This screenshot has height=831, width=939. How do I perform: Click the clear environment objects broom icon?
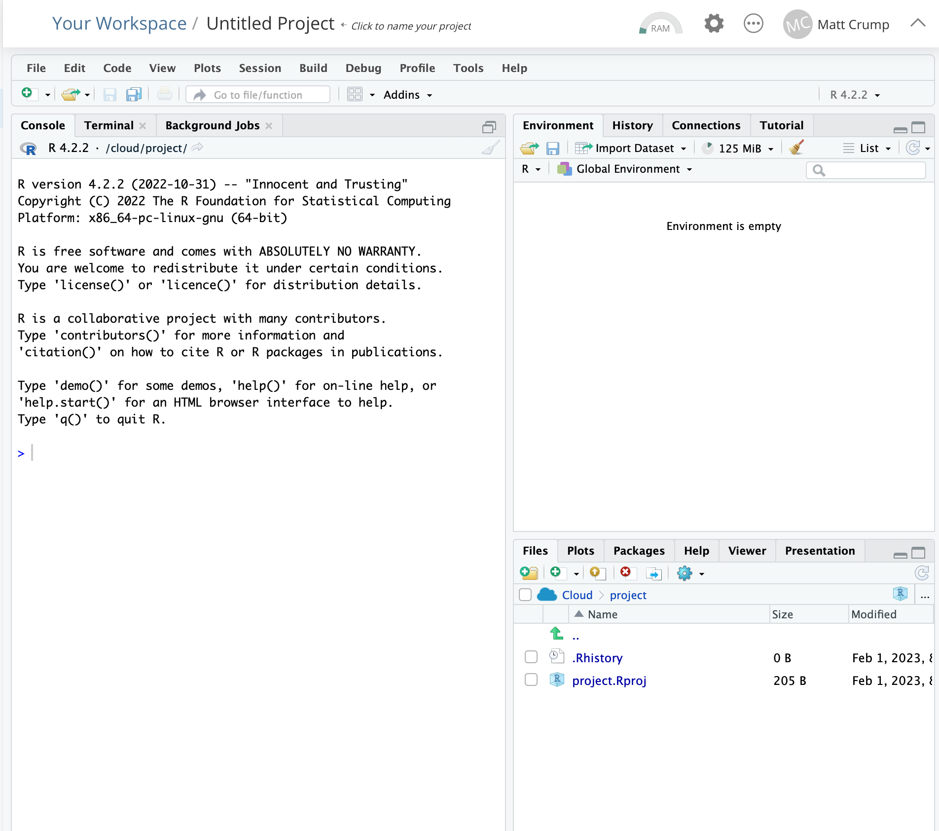796,148
